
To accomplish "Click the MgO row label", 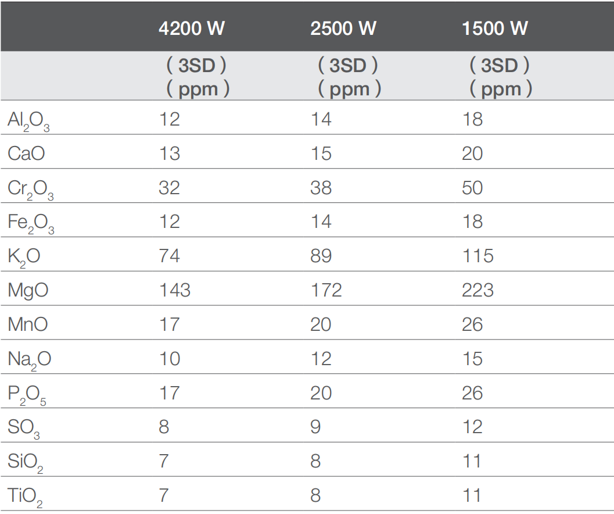I will (28, 290).
